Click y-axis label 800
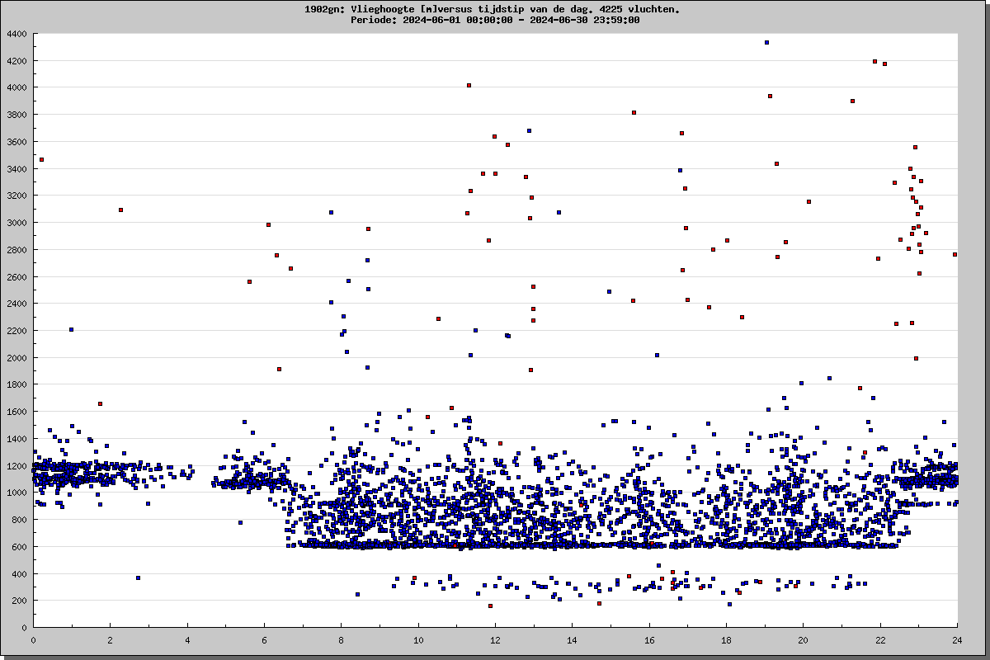This screenshot has height=660, width=990. (19, 520)
